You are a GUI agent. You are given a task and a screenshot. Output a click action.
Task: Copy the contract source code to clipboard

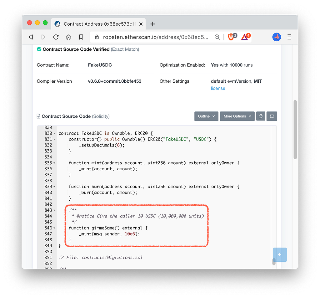(x=261, y=116)
